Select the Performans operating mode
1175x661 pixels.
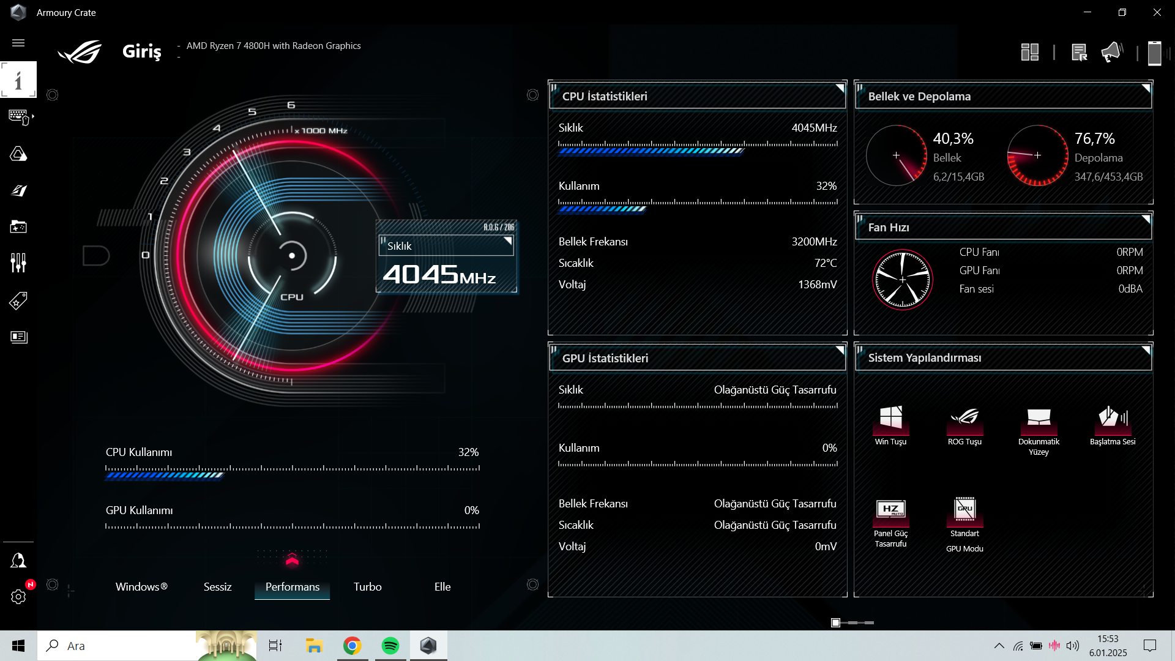click(292, 587)
